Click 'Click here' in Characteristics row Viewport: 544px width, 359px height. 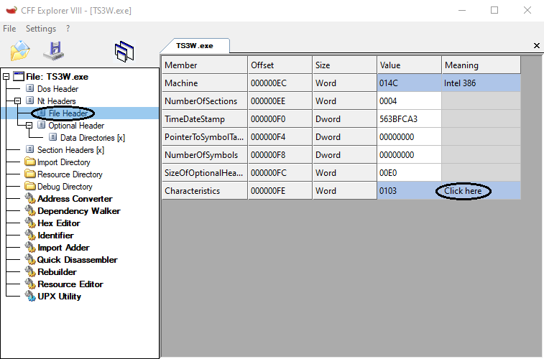463,191
